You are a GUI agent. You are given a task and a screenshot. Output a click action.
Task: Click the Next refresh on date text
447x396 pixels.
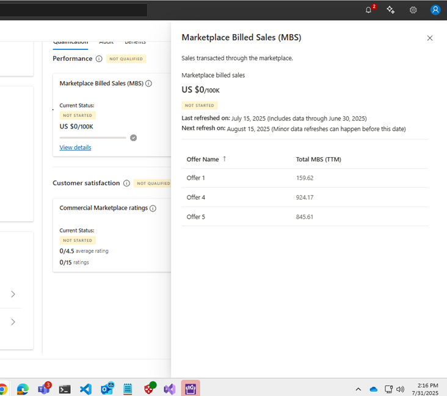tap(316, 129)
